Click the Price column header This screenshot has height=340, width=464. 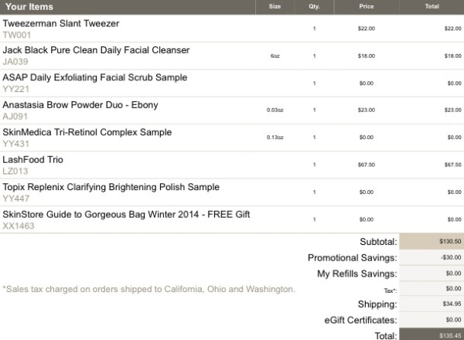point(367,6)
